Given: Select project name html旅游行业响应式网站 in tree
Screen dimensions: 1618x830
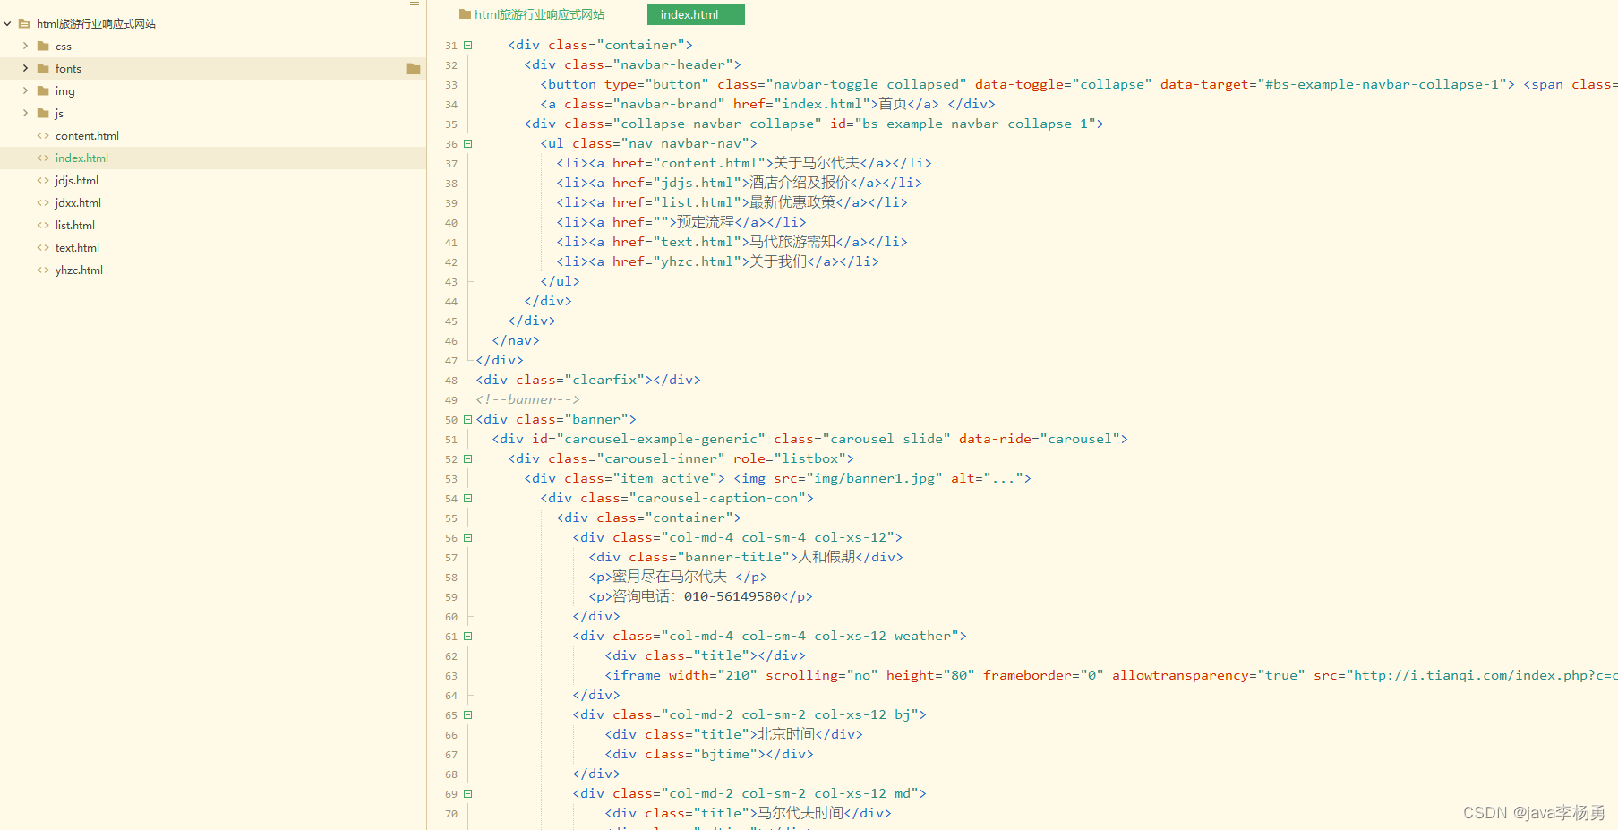Looking at the screenshot, I should click(x=96, y=24).
